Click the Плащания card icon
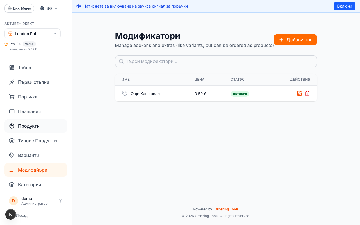The width and height of the screenshot is (360, 225). 12,111
